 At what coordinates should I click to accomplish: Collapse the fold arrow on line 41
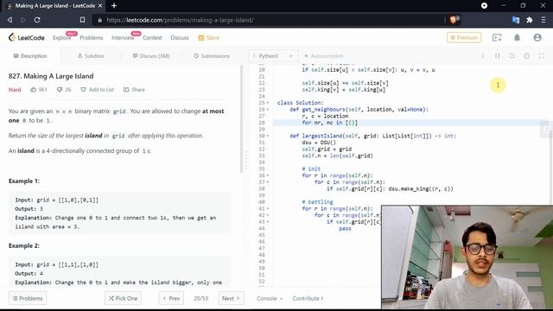268,209
